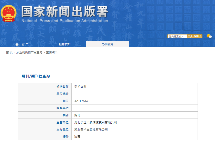Click the home icon beside 首页

pos(17,44)
